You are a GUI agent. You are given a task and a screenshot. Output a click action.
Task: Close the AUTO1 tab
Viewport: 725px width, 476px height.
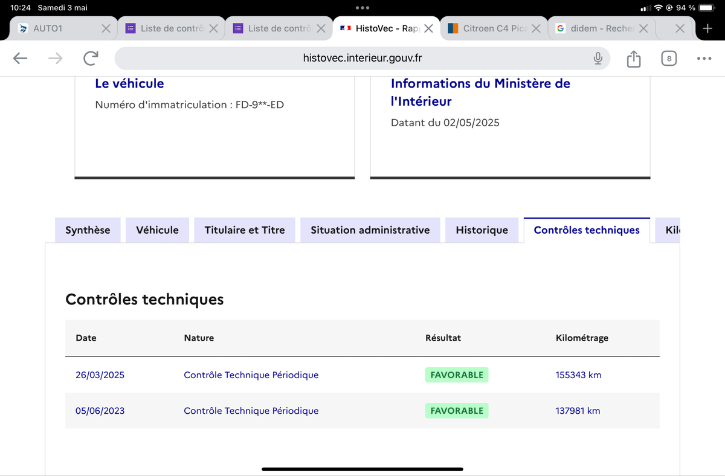pyautogui.click(x=106, y=28)
